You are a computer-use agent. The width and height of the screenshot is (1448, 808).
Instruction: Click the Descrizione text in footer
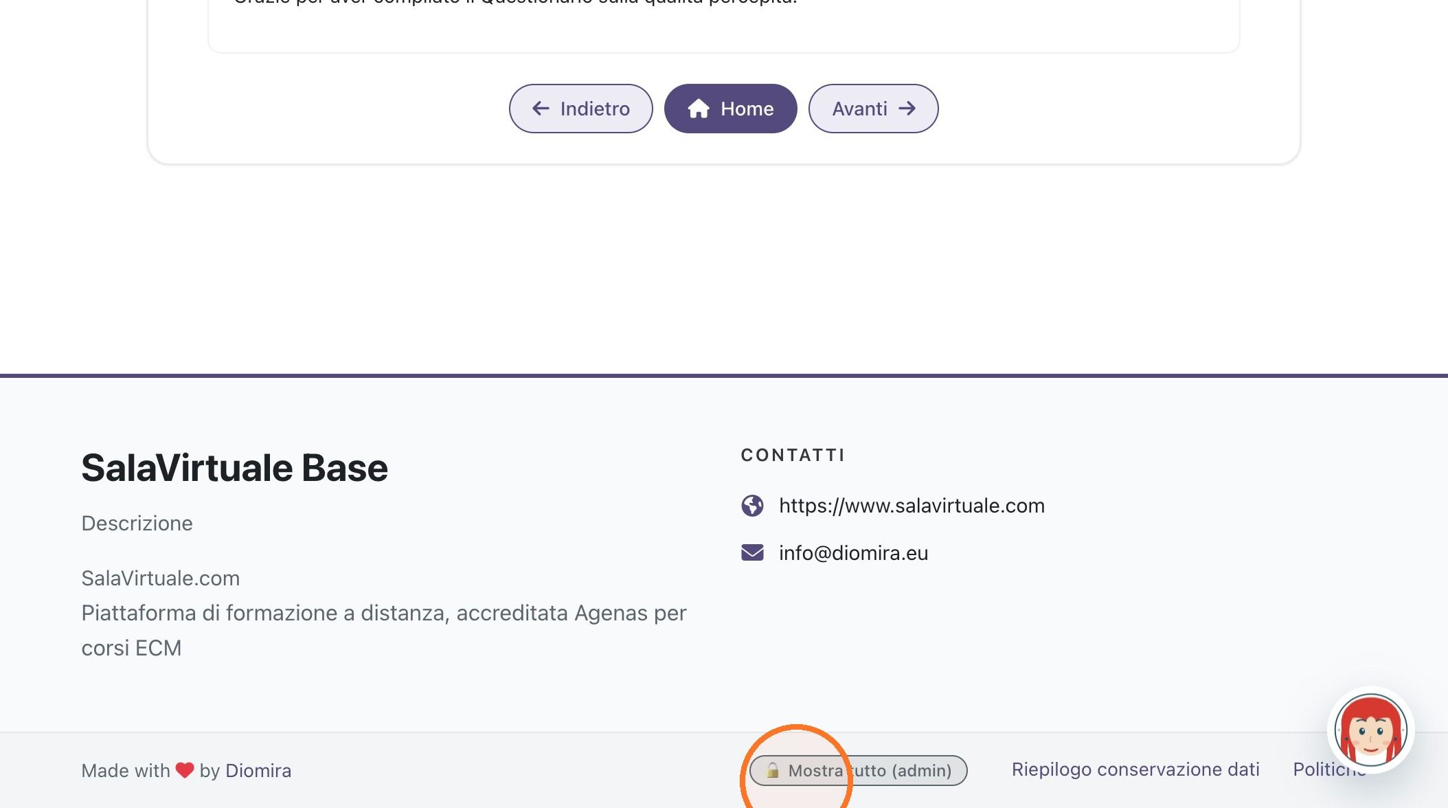[x=137, y=524]
